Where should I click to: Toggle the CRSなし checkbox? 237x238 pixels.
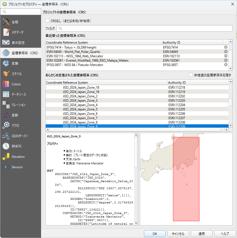pos(47,21)
